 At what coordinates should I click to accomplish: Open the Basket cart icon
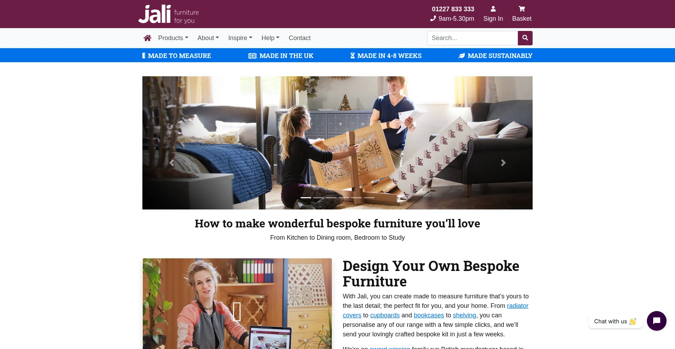coord(522,9)
